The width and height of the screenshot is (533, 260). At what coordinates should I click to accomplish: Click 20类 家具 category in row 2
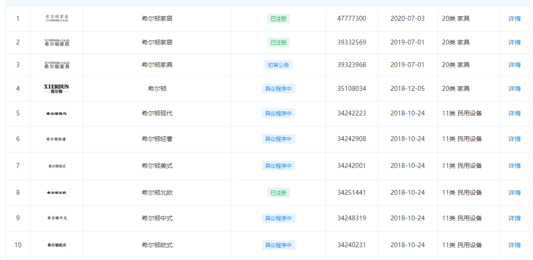point(456,42)
